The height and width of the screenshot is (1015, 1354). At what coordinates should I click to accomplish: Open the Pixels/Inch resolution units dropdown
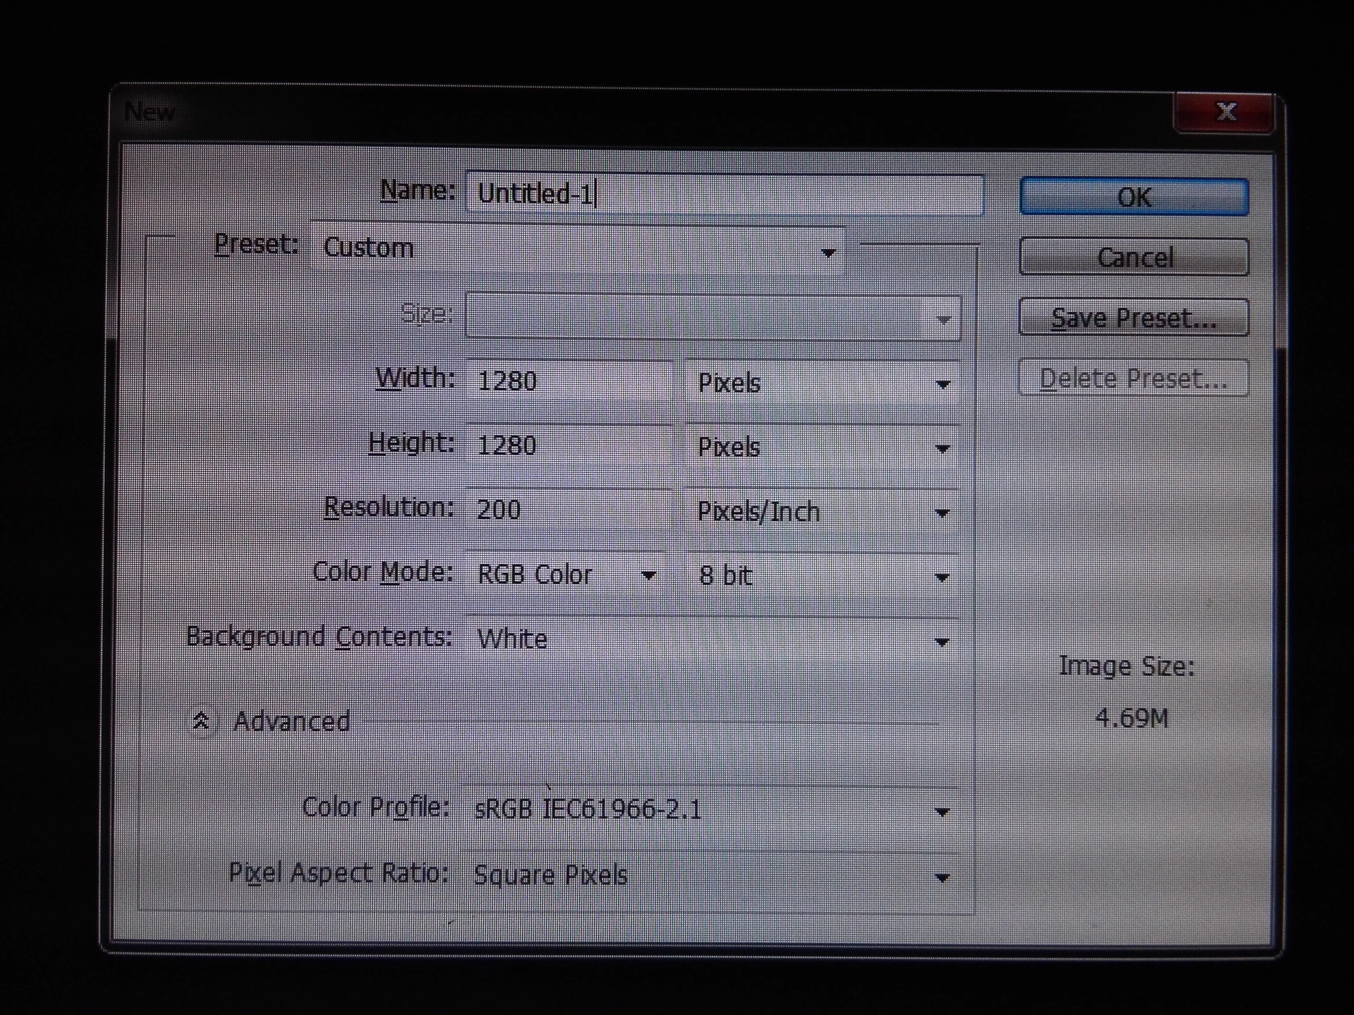823,512
